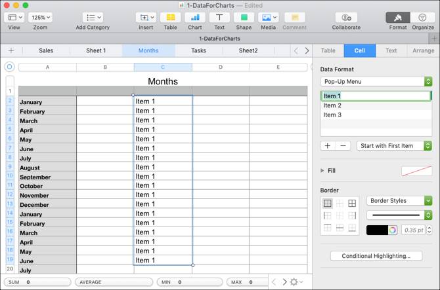Screen dimensions: 440x290
Task: Switch to the Sheet 1 tab
Action: pyautogui.click(x=96, y=50)
